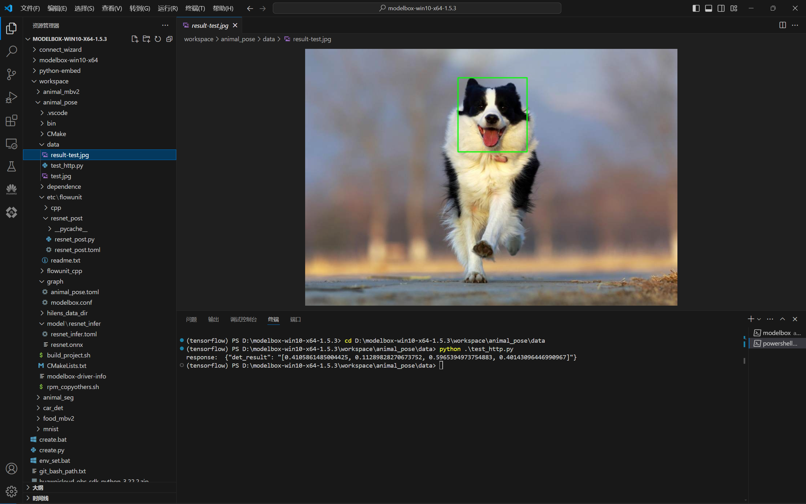
Task: Select the powershell terminal instance
Action: (x=779, y=343)
